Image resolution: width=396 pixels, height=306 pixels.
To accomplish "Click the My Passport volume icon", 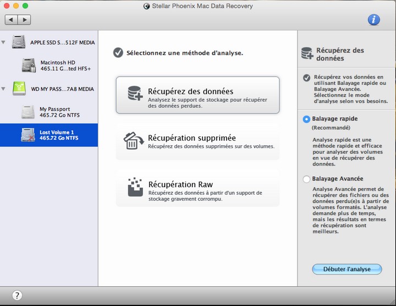I will point(28,112).
